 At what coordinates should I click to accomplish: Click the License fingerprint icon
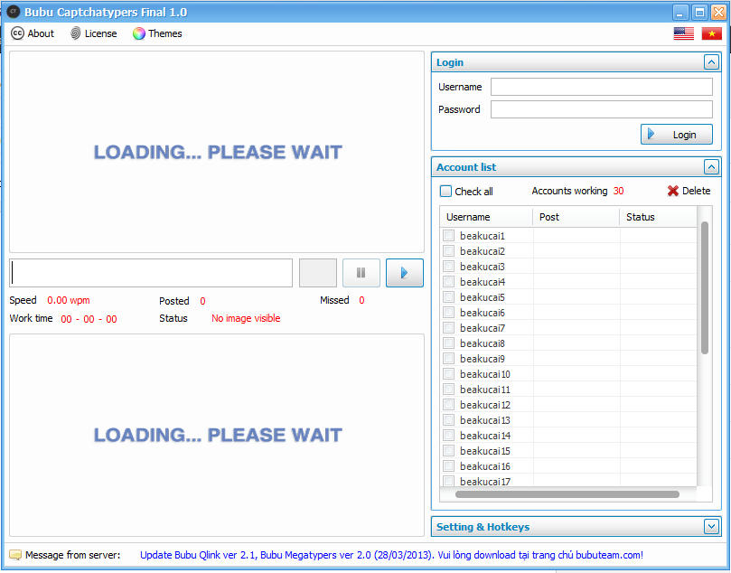click(x=75, y=33)
